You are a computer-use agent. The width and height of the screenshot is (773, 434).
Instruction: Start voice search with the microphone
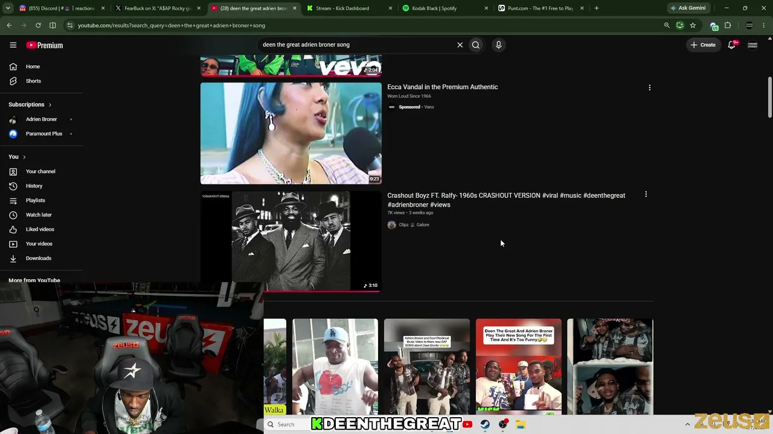click(x=498, y=45)
